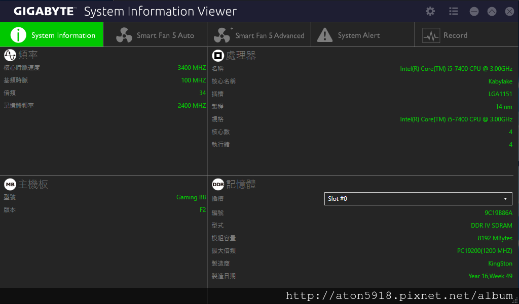The image size is (519, 304).
Task: Open the Record tab
Action: point(467,35)
